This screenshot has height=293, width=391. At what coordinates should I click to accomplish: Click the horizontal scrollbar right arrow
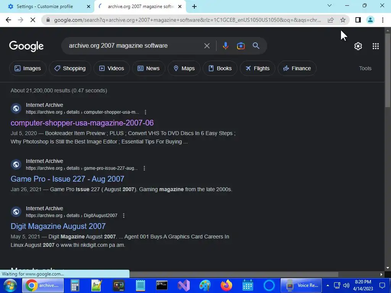[x=381, y=274]
